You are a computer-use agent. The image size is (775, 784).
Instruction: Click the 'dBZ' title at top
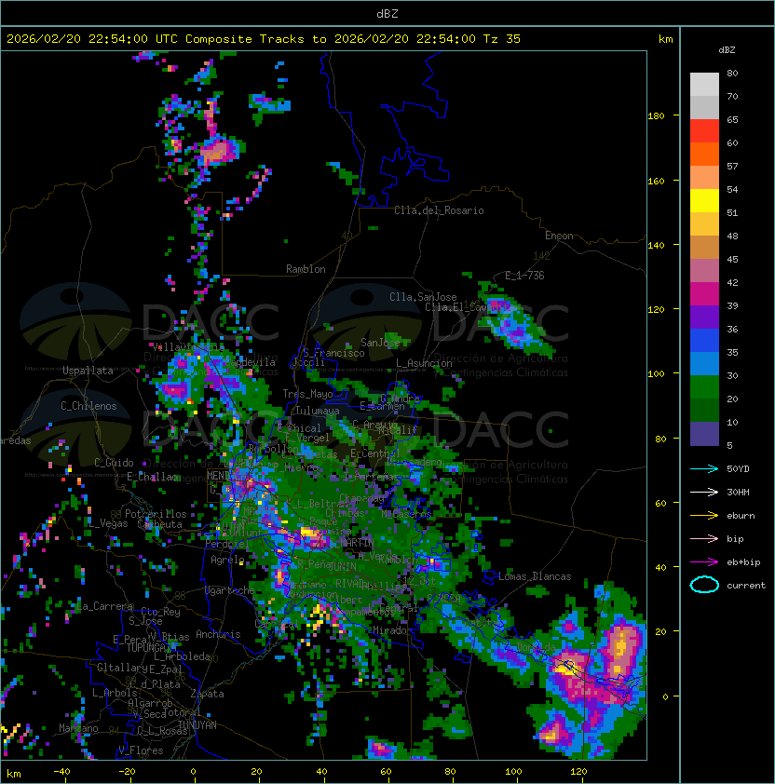pos(387,13)
